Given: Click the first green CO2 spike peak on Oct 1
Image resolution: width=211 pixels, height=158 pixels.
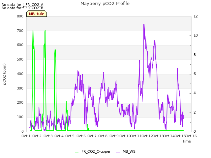Looking at the screenshot, I should tap(33, 31).
